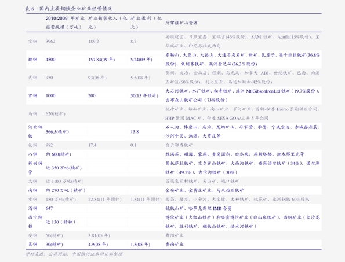The height and width of the screenshot is (262, 345).
Task: Click the cell '1.3(05 年)'
Action: [x=140, y=245]
